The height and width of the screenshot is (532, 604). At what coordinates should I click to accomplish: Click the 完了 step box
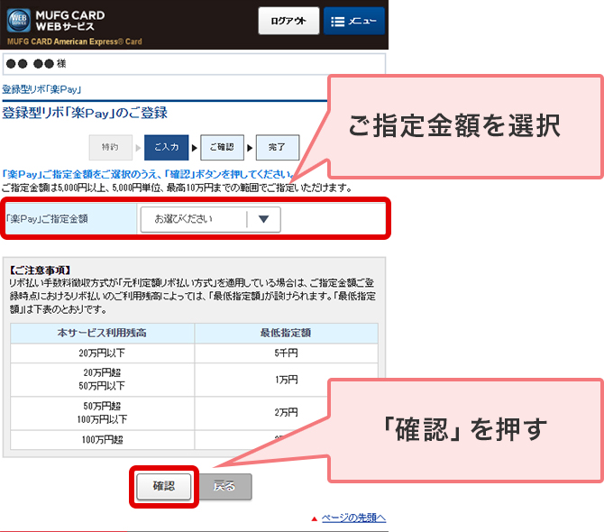tap(277, 147)
